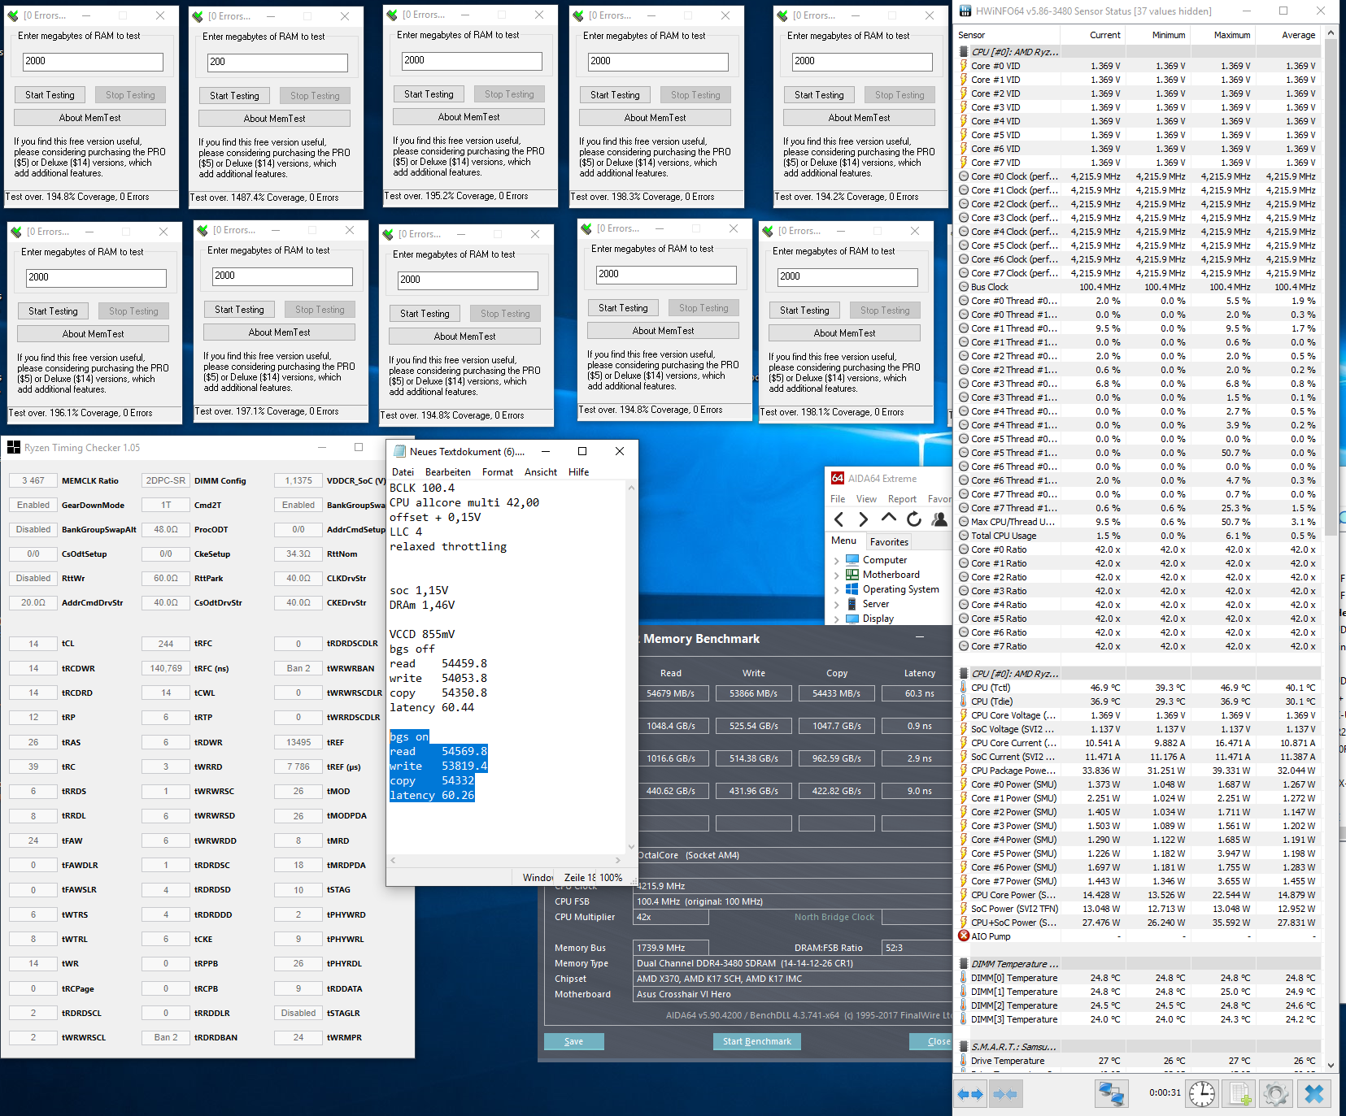Click Start Testing in MemTest at 196.1% coverage
This screenshot has height=1116, width=1346.
[x=53, y=311]
